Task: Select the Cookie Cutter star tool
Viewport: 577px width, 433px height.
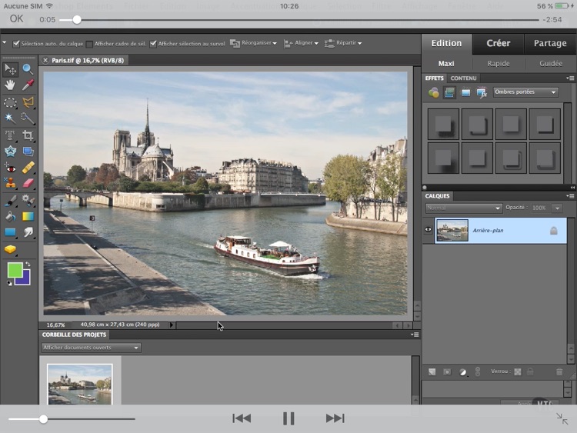Action: [x=10, y=152]
